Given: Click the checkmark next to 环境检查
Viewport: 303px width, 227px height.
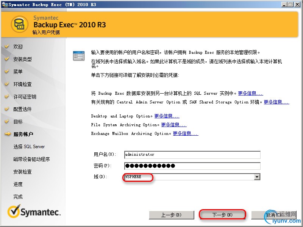Looking at the screenshot, I should (x=7, y=84).
